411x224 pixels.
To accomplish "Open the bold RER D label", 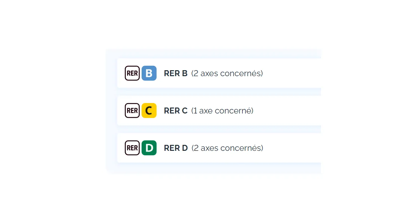I will [x=176, y=148].
